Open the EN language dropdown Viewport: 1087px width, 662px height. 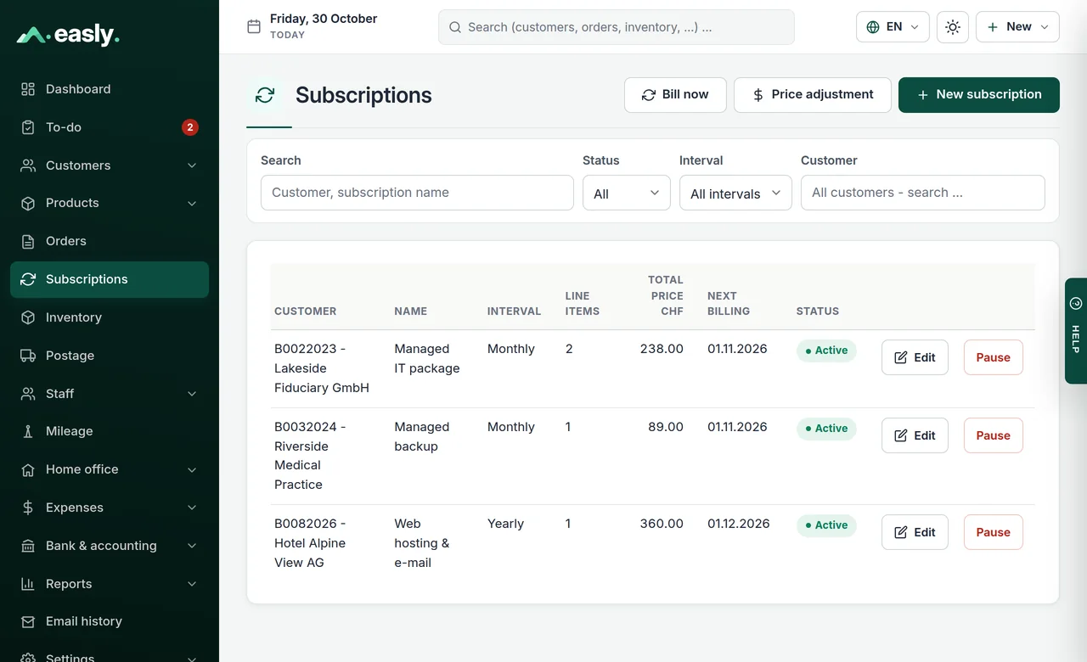click(893, 27)
